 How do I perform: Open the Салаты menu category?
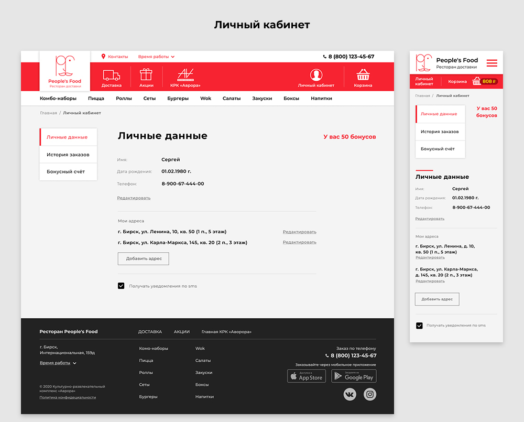231,99
